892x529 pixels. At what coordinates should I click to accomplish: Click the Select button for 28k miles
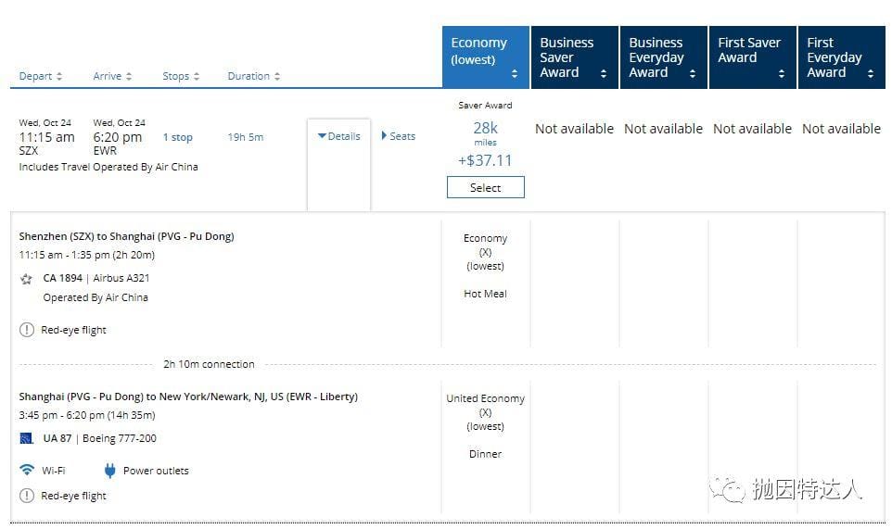point(486,187)
